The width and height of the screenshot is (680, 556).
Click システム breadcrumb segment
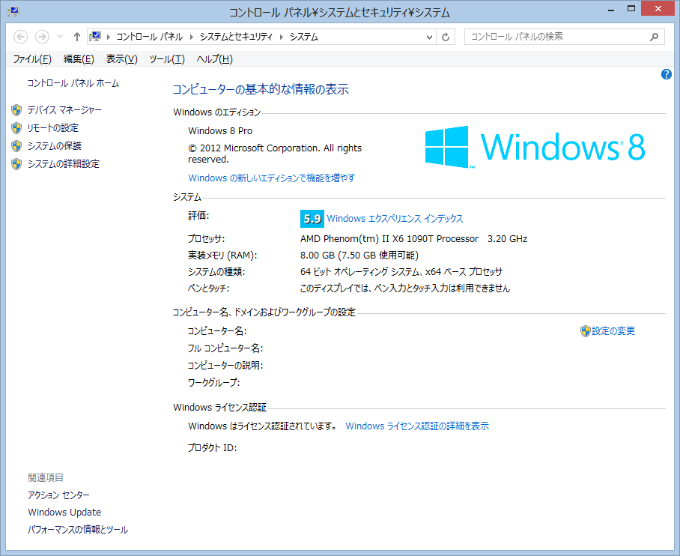point(304,37)
